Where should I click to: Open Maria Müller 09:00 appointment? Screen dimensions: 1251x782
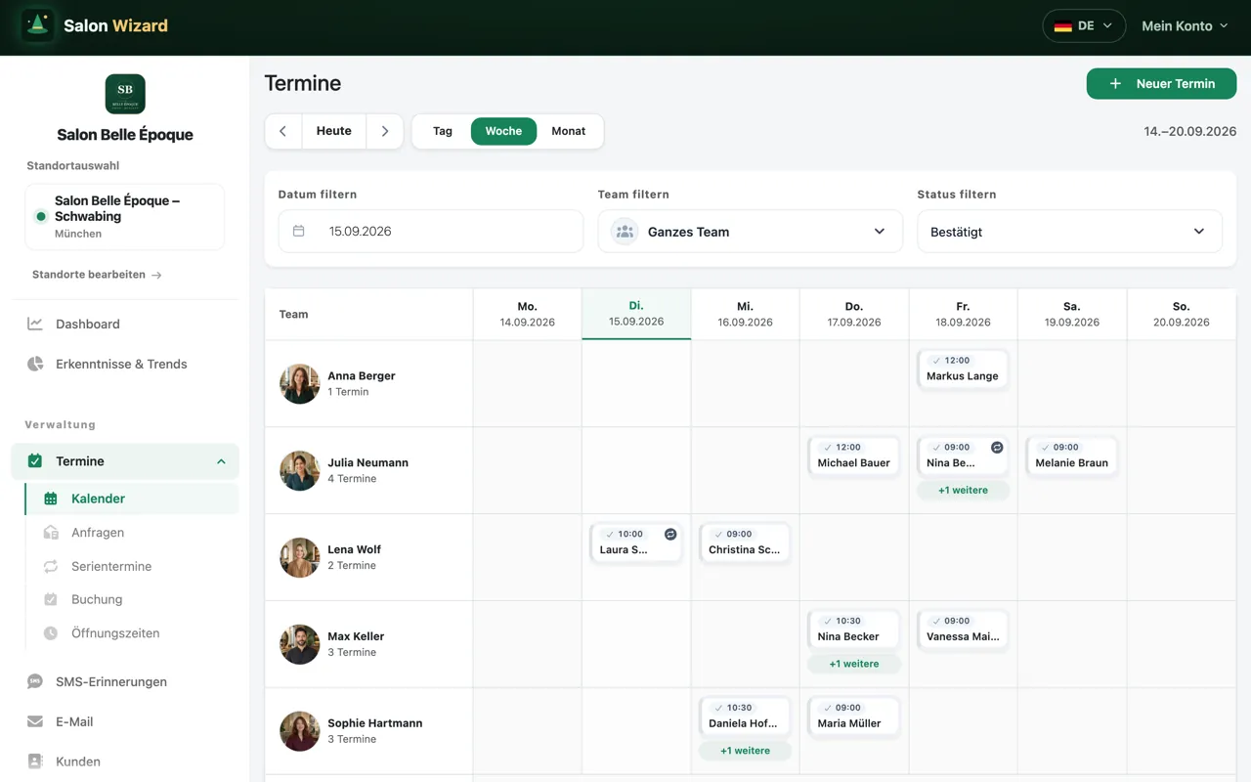[x=854, y=716]
